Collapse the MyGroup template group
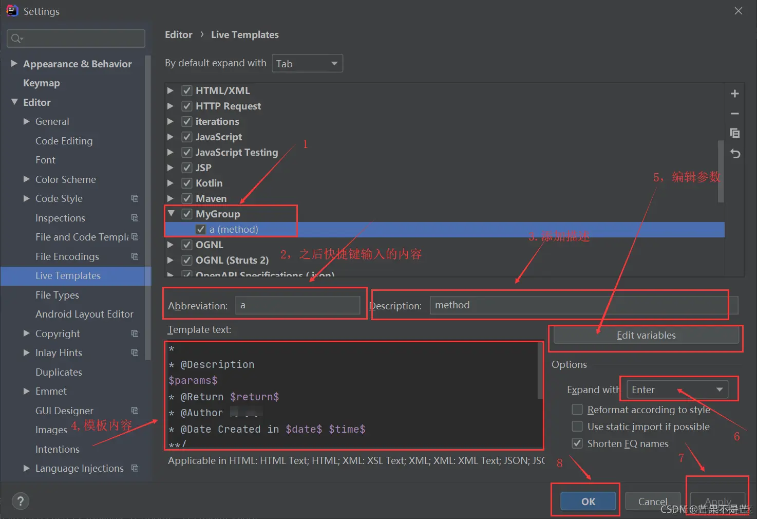This screenshot has height=519, width=757. [171, 213]
